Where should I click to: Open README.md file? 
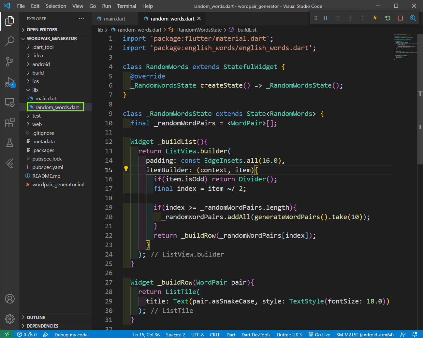click(x=55, y=176)
